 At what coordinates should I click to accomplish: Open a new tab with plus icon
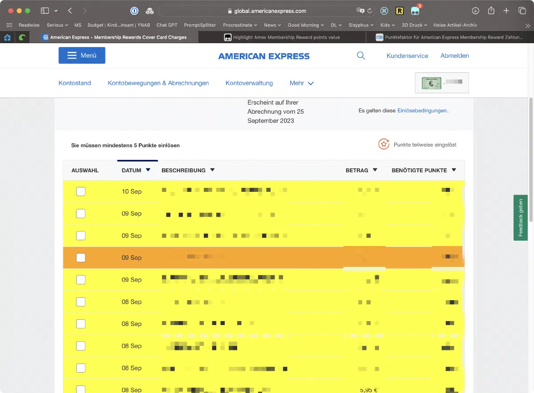pyautogui.click(x=506, y=11)
